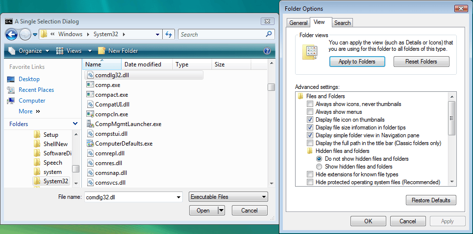Switch to the Search tab
473x234 pixels.
click(343, 23)
